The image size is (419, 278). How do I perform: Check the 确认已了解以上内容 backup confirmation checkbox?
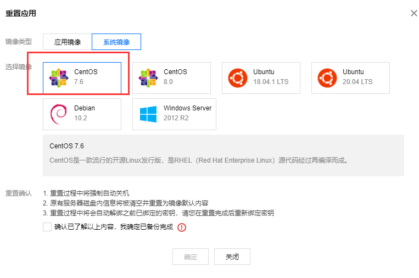[47, 227]
